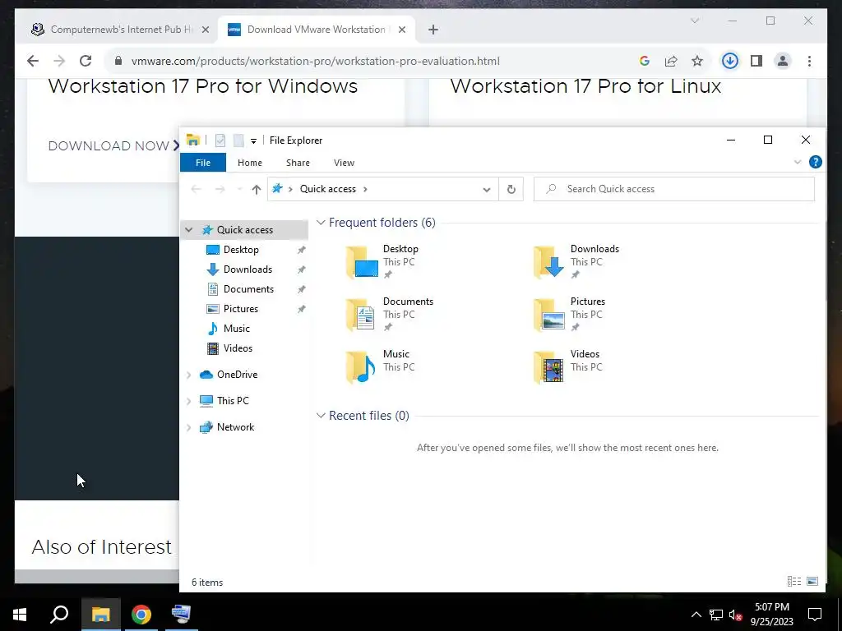Close the Computernewb's Internet Pub tab
The width and height of the screenshot is (842, 631).
click(x=205, y=30)
